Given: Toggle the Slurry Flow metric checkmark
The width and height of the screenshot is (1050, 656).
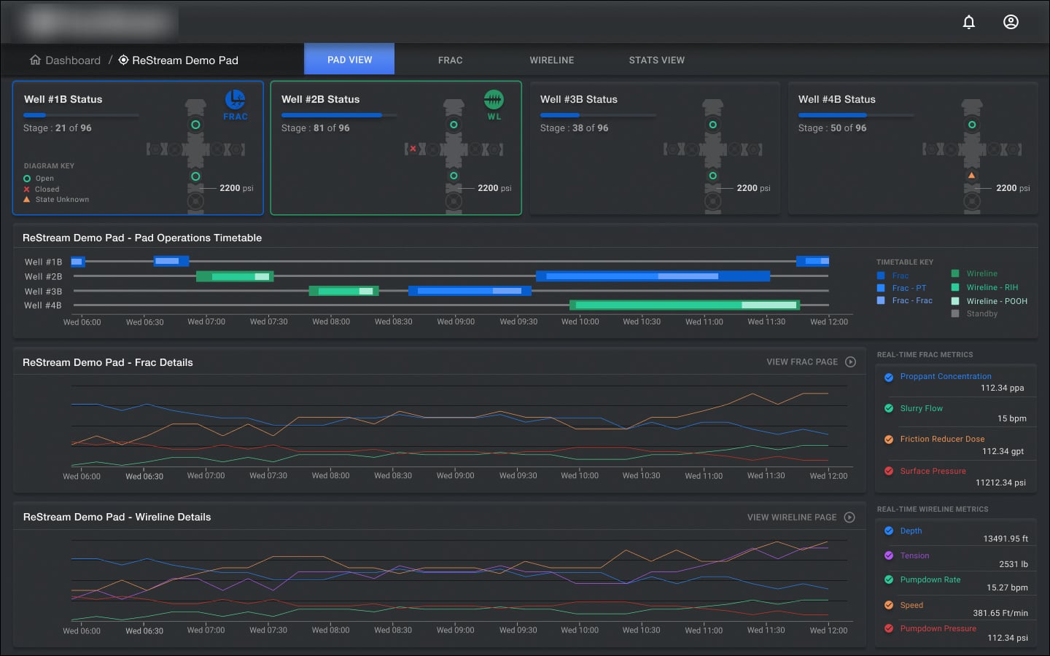Looking at the screenshot, I should coord(889,408).
